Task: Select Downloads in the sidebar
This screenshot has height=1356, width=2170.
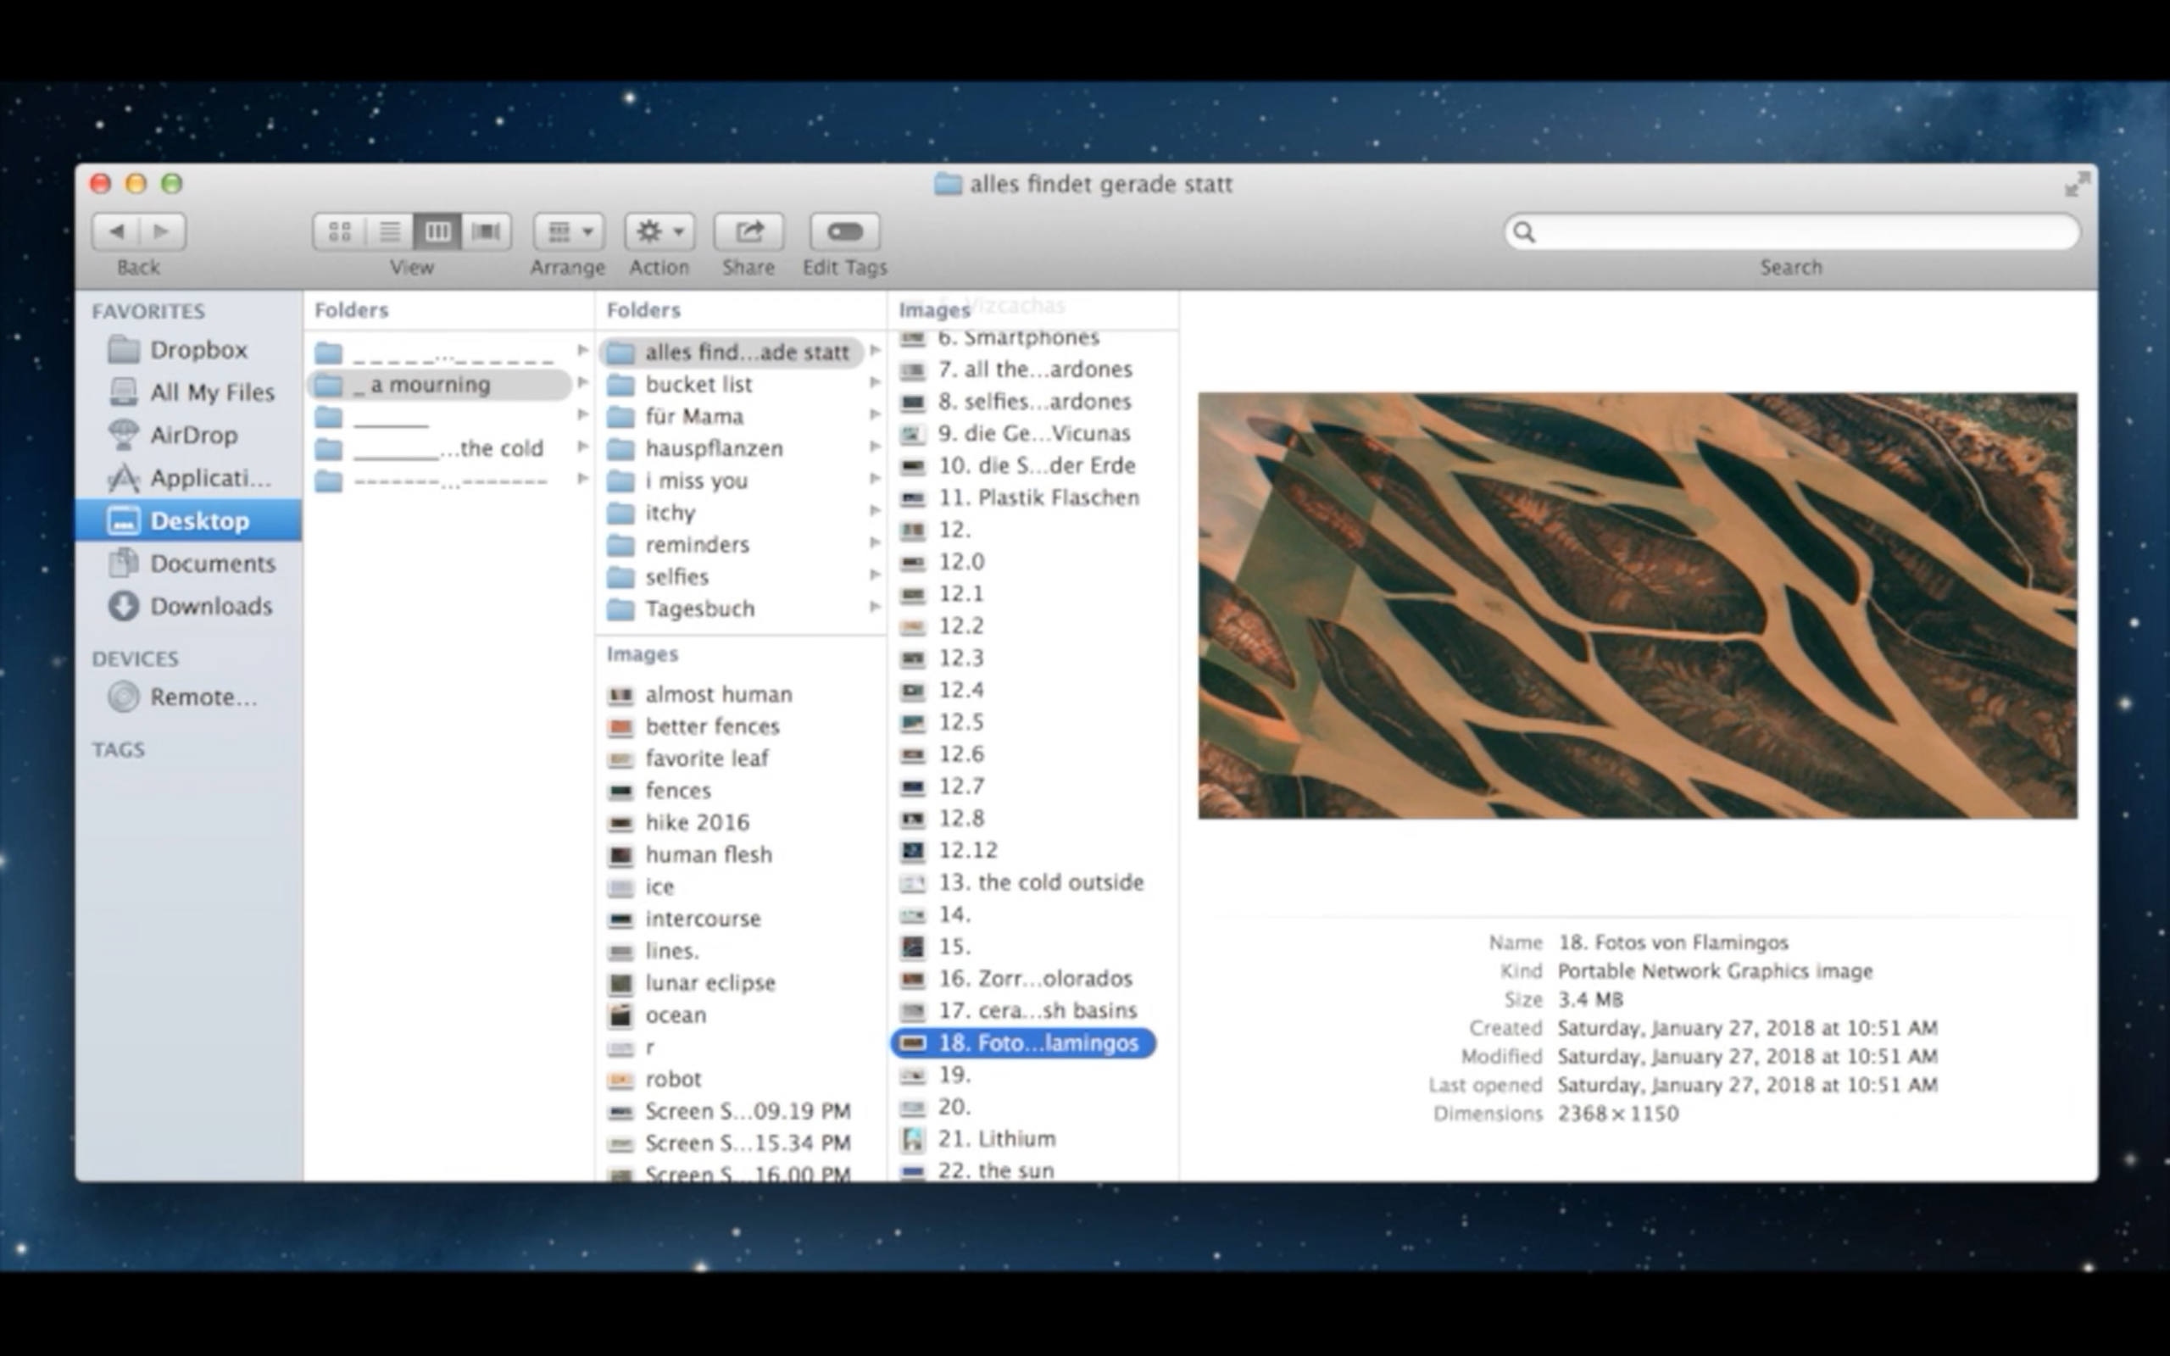Action: click(x=211, y=606)
